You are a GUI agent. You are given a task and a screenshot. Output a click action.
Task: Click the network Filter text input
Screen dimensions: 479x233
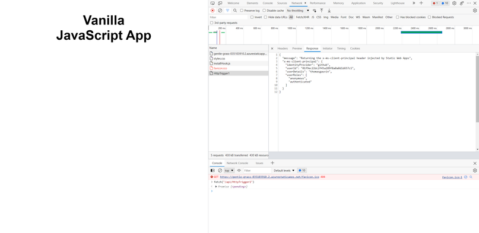pos(229,17)
